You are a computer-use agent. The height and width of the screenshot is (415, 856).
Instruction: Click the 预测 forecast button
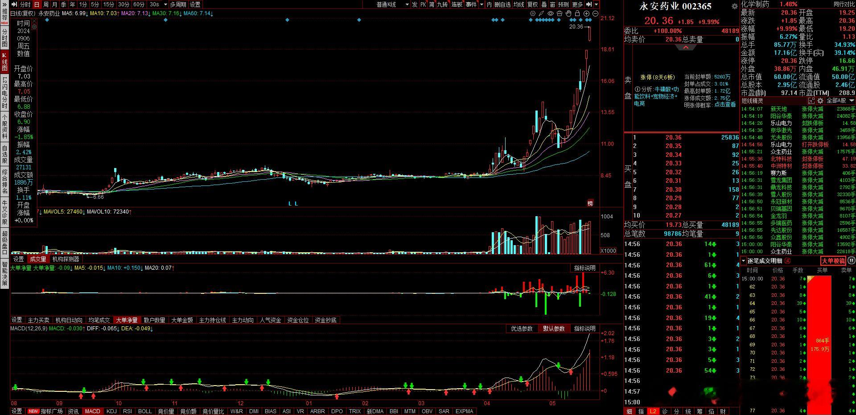pos(564,4)
